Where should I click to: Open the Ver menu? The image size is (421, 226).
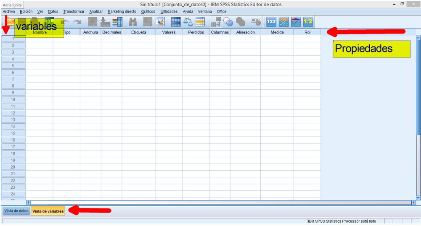40,11
